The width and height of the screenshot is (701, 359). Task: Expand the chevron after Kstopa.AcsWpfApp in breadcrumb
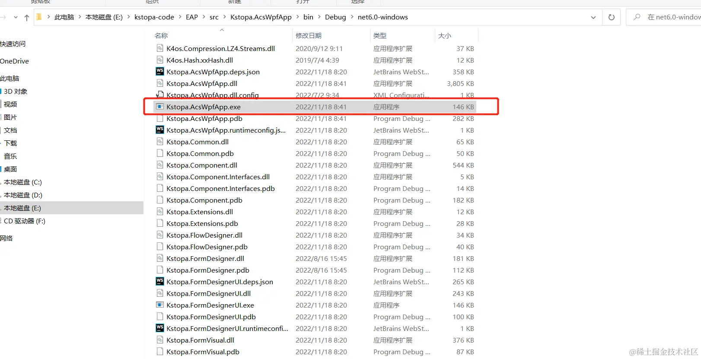pyautogui.click(x=297, y=17)
